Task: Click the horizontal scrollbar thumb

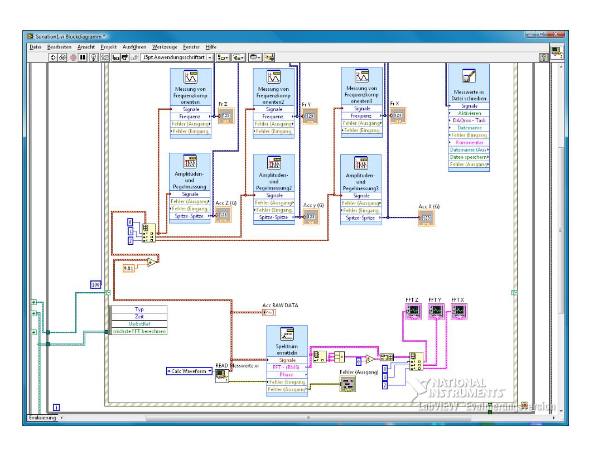Action: 308,418
